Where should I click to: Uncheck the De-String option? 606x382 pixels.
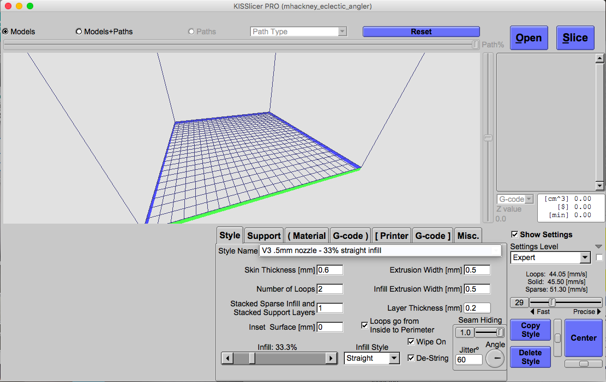coord(412,358)
